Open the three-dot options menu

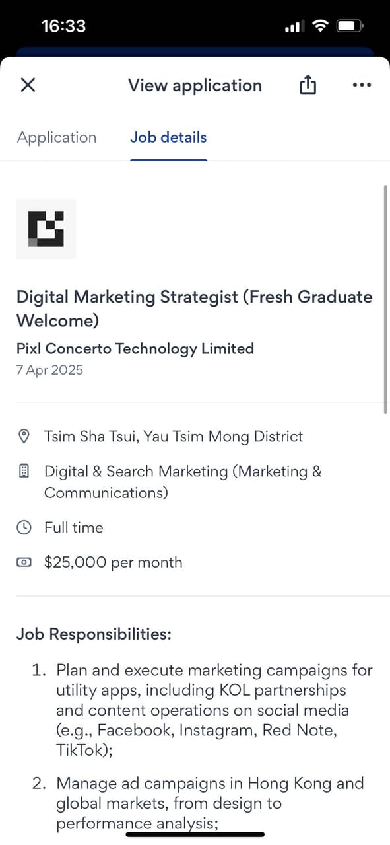point(362,85)
